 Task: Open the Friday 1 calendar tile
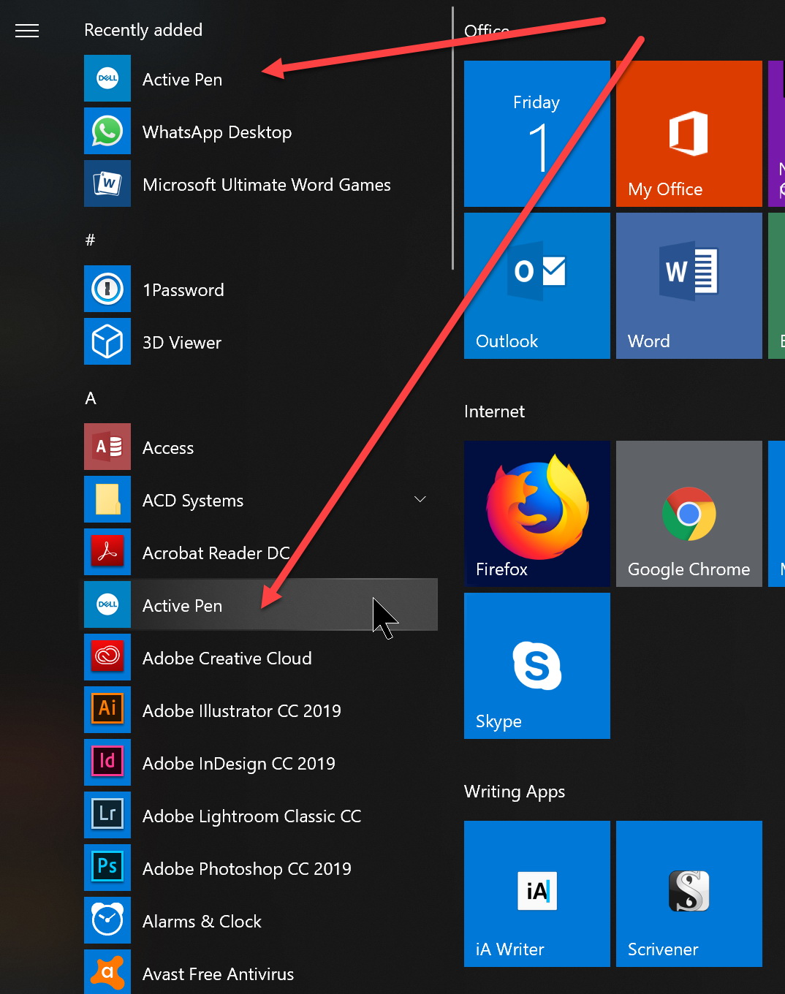(x=537, y=134)
